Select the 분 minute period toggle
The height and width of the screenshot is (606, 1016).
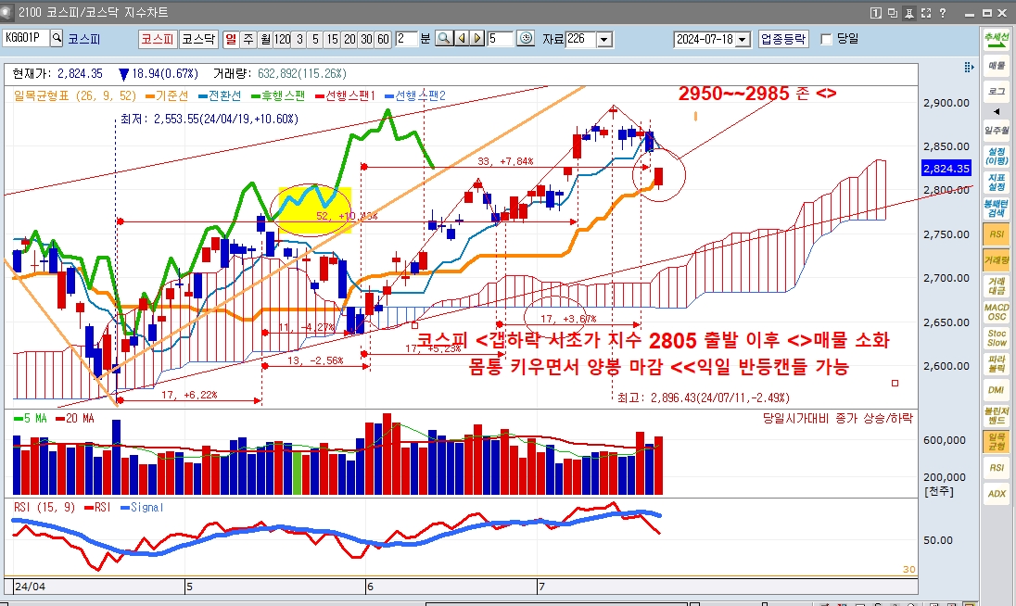click(425, 39)
